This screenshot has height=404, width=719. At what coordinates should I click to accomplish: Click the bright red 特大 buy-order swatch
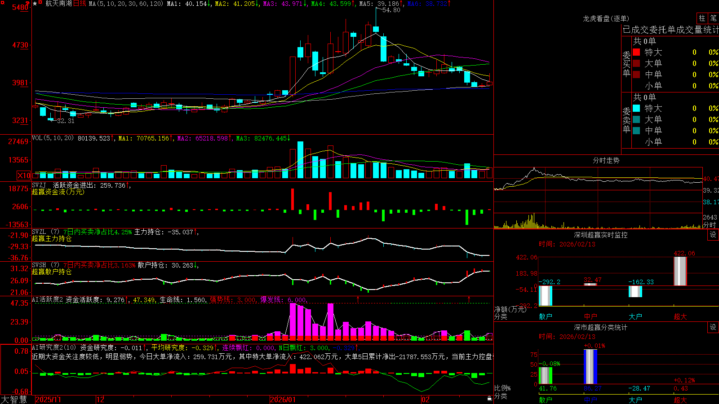coord(636,52)
